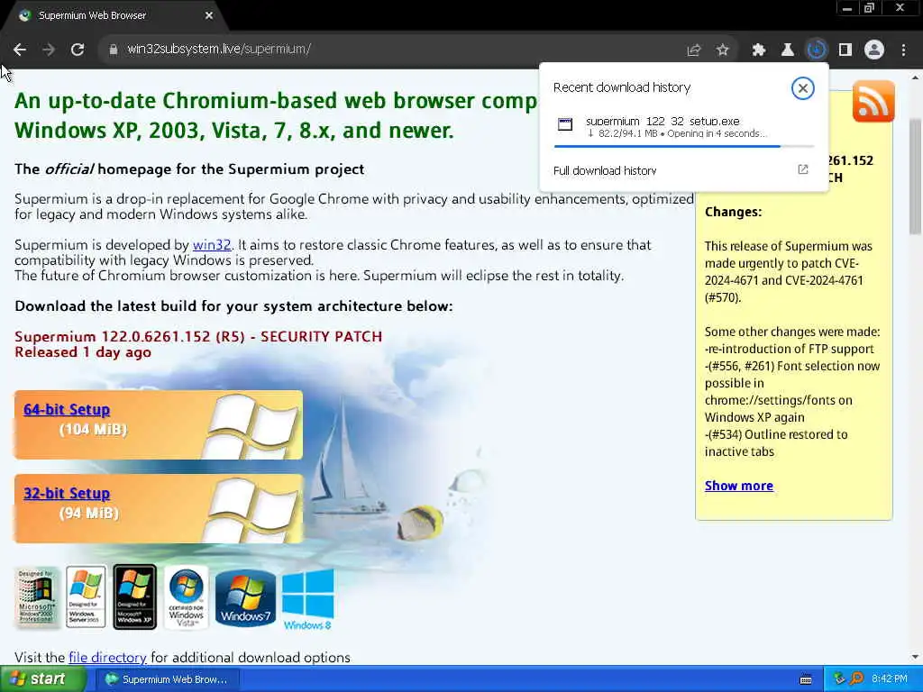Click the download progress bar

683,146
